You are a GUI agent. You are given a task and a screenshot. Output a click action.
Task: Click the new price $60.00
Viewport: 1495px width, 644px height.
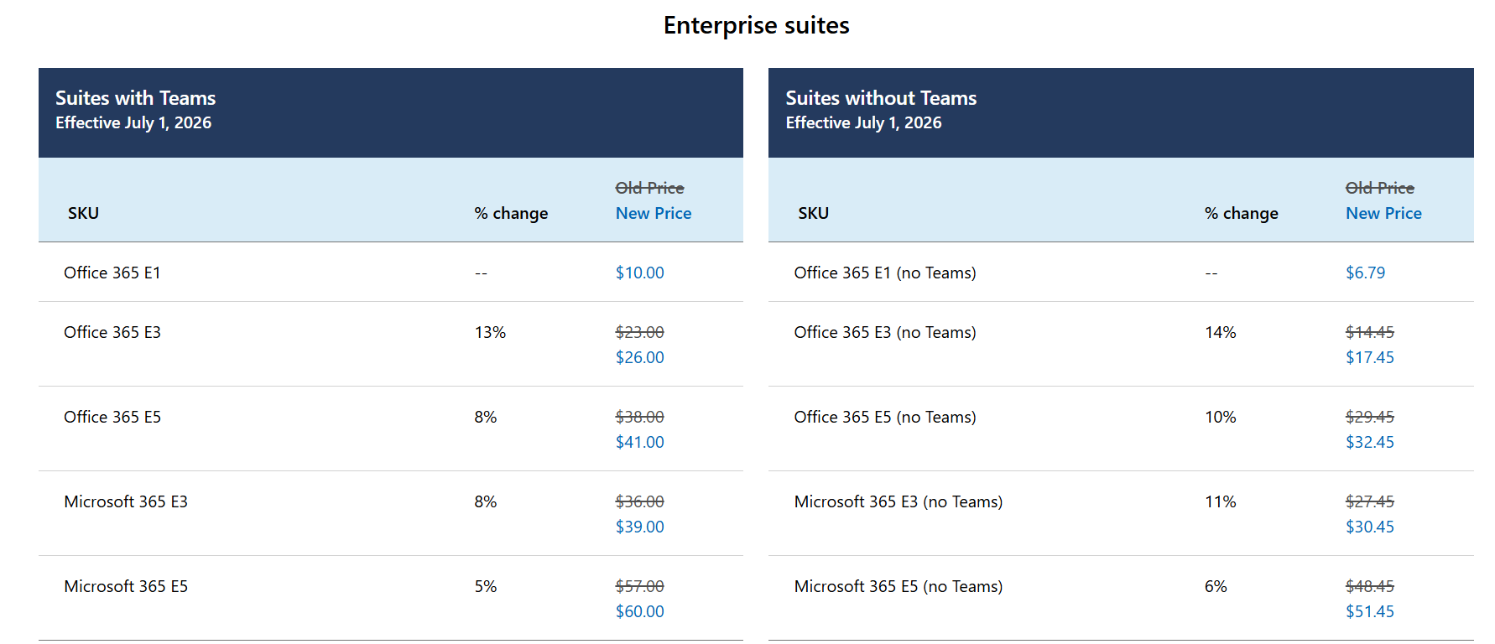click(639, 611)
